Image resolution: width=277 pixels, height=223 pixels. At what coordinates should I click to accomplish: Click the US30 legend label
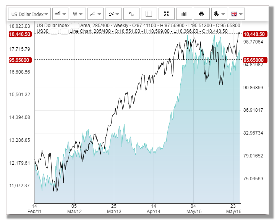tap(42, 31)
